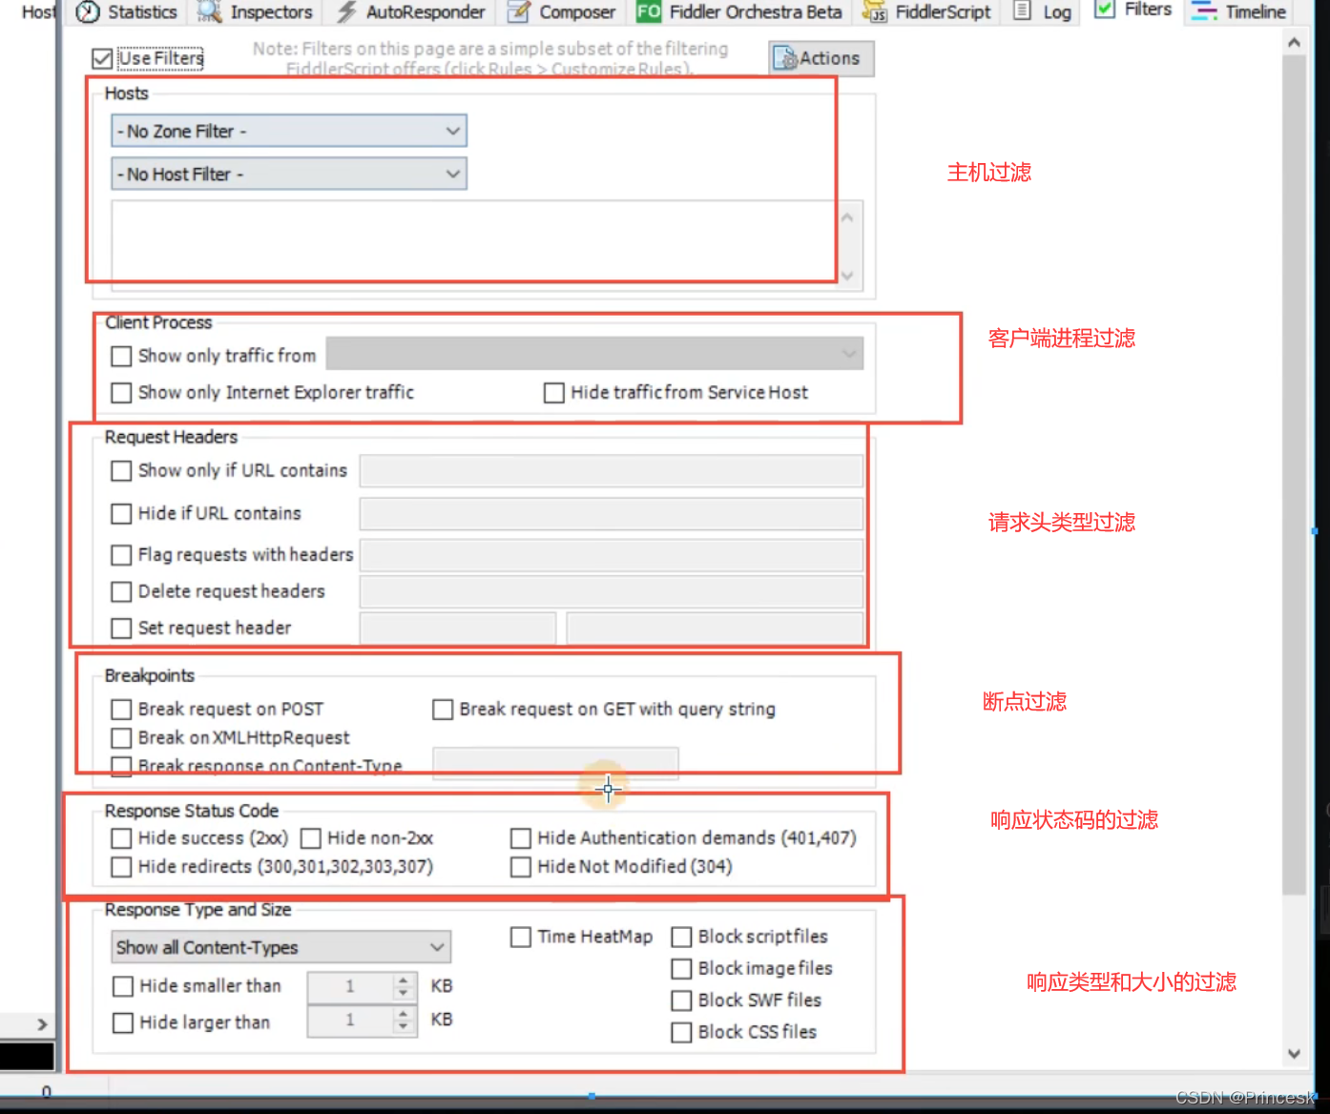The image size is (1330, 1114).
Task: Switch to the Inspectors tab
Action: tap(255, 11)
